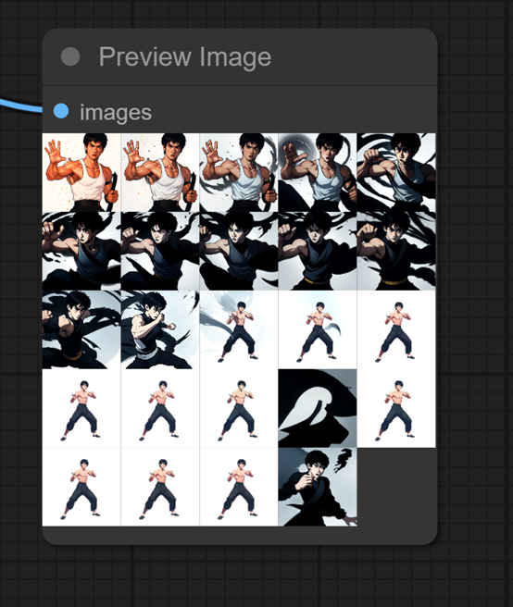
Task: Select the last thumbnail in the fourth row
Action: coord(396,408)
